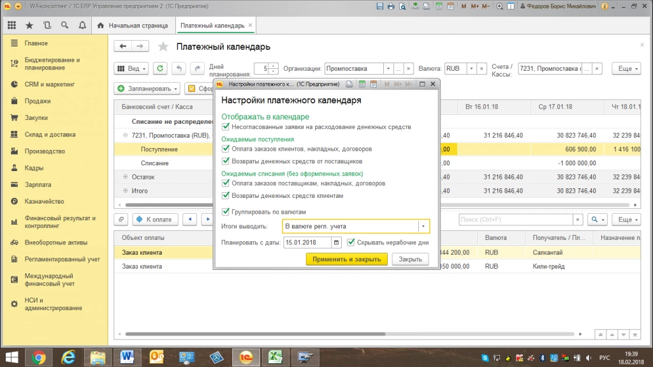Screen dimensions: 653x367
Task: Click the print preview icon in title bar
Action: point(402,6)
